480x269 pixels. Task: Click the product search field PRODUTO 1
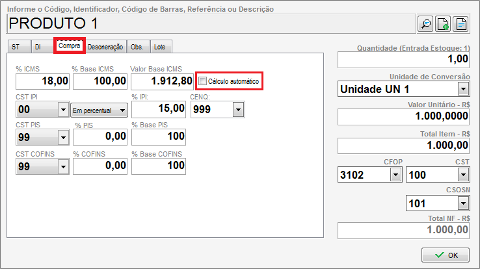(211, 23)
